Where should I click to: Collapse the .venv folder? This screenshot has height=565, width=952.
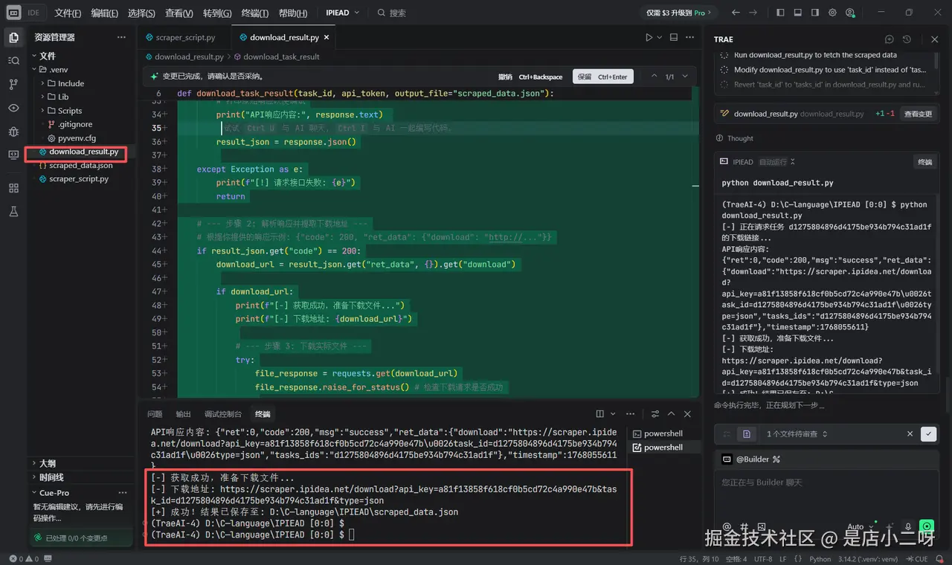pos(34,69)
